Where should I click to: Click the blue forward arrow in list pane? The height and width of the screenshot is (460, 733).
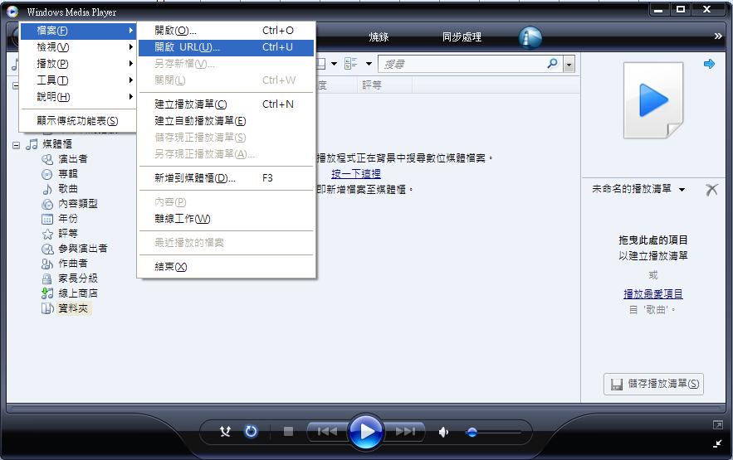[709, 64]
